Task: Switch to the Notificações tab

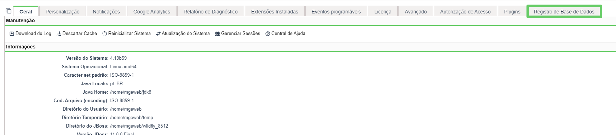Action: 106,12
